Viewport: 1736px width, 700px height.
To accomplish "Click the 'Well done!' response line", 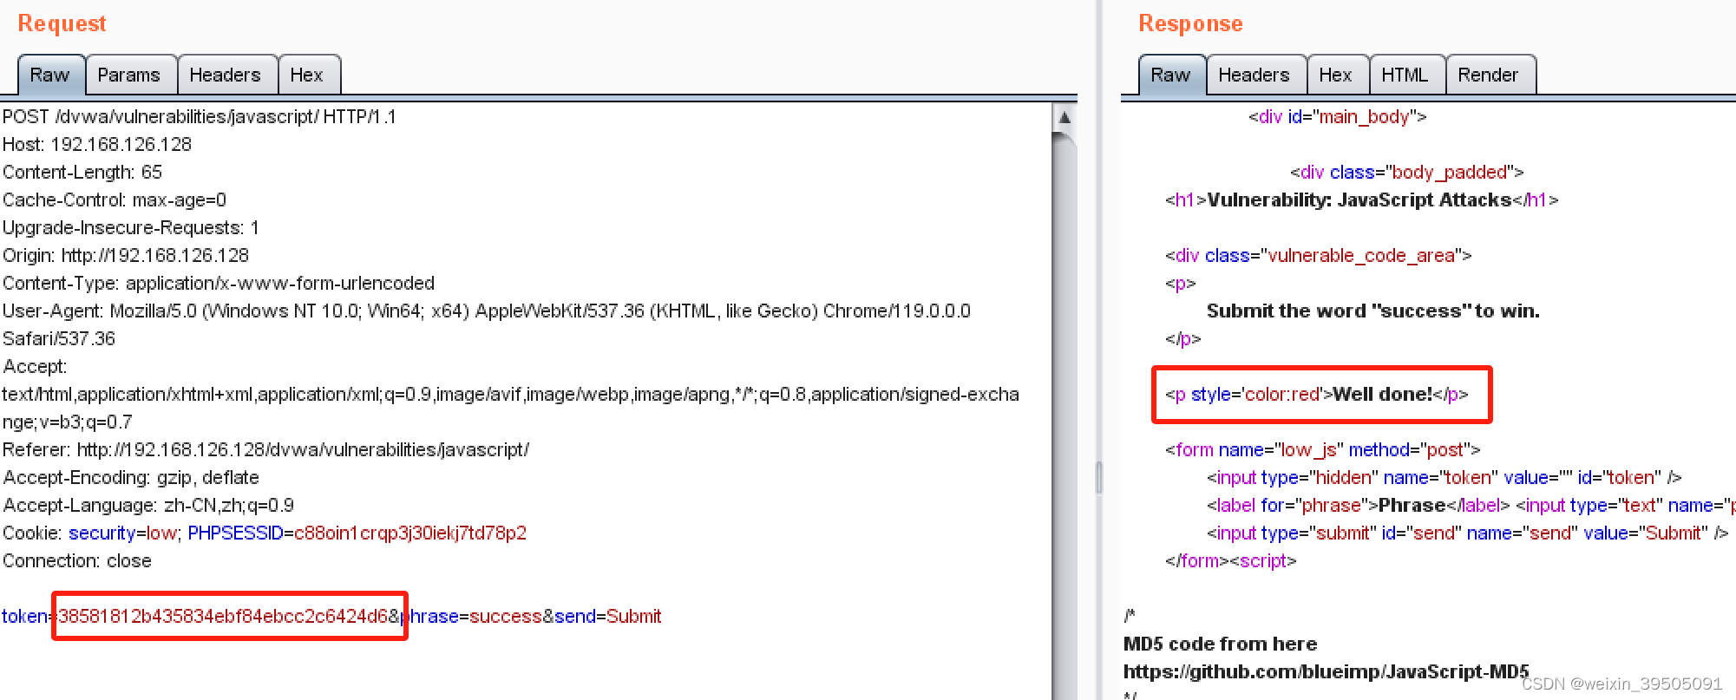I will 1317,394.
